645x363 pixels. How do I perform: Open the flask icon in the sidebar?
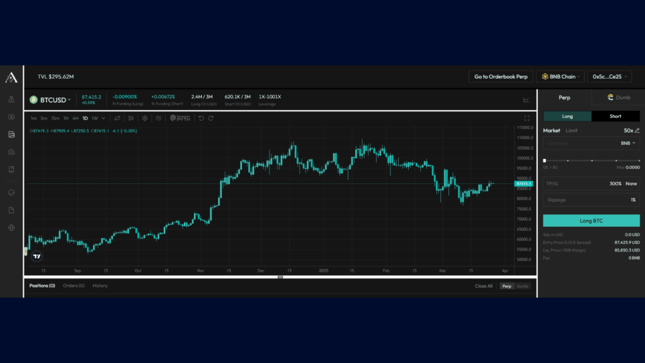click(11, 99)
